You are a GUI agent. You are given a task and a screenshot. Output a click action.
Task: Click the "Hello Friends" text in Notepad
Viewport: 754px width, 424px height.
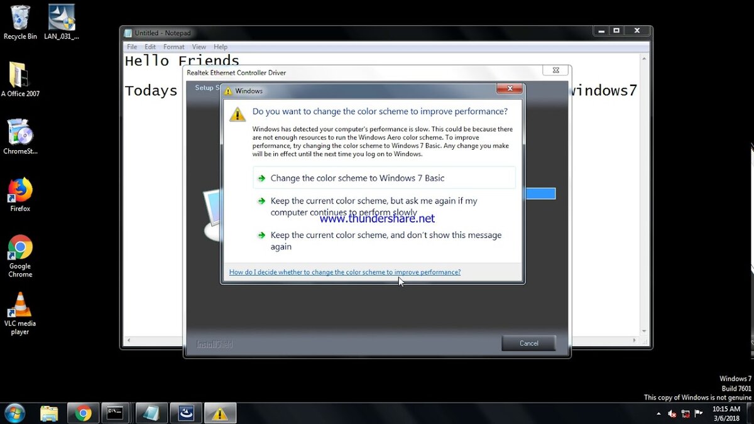point(182,61)
